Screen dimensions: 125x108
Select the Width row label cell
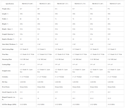[x=10, y=19]
